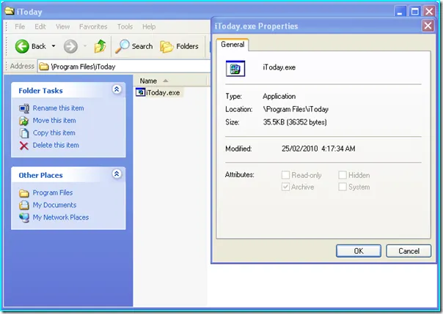This screenshot has width=443, height=314.
Task: Click the Move this item icon
Action: [x=24, y=121]
